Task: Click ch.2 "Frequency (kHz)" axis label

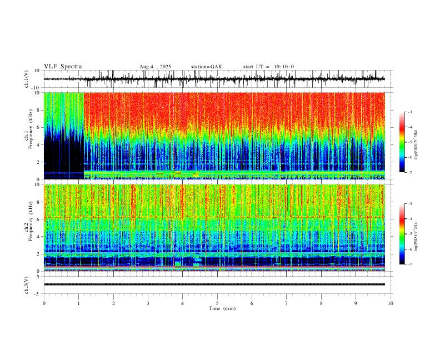Action: click(31, 221)
